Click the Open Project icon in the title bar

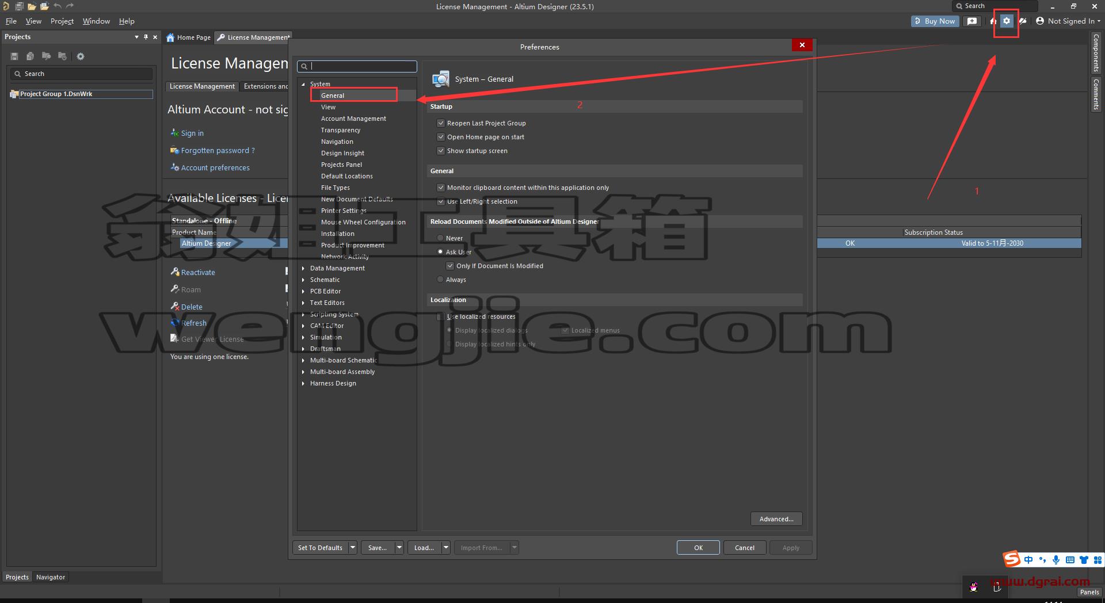tap(44, 6)
